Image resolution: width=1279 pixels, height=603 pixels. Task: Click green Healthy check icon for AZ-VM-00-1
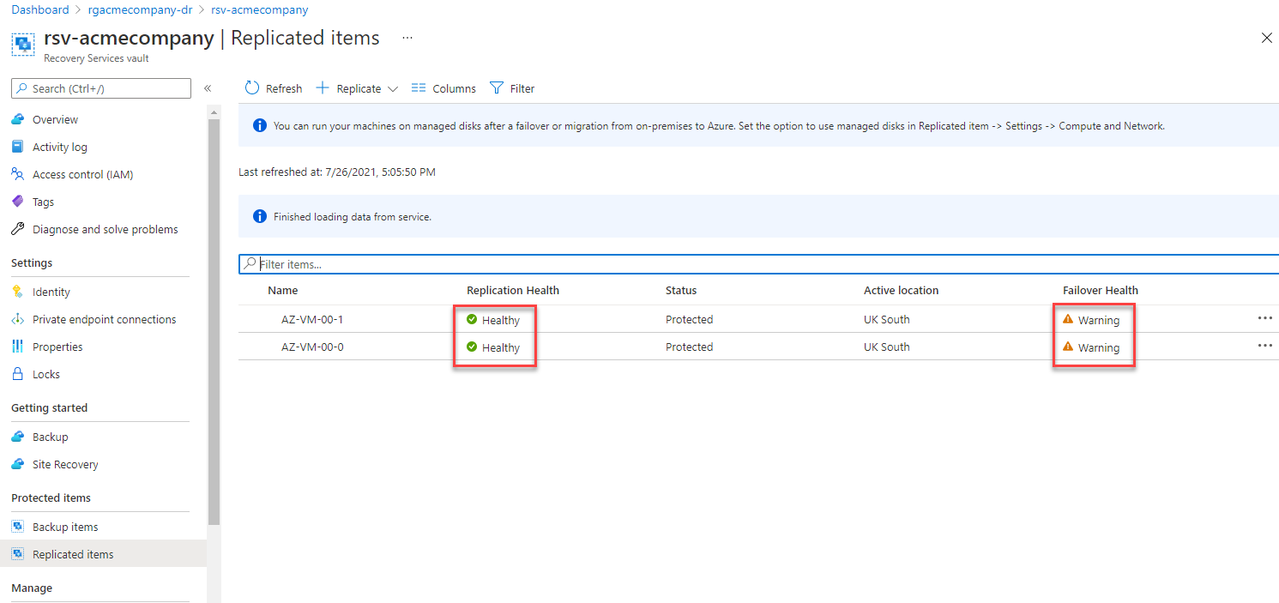(472, 319)
